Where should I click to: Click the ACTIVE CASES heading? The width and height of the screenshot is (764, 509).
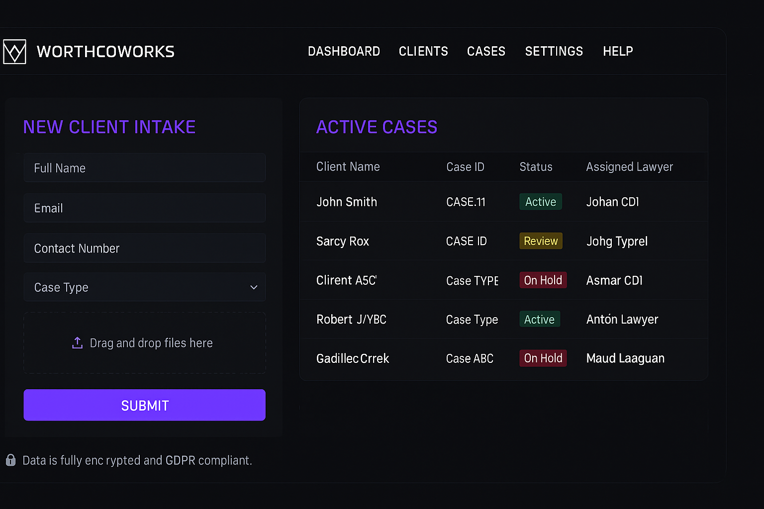pyautogui.click(x=377, y=127)
